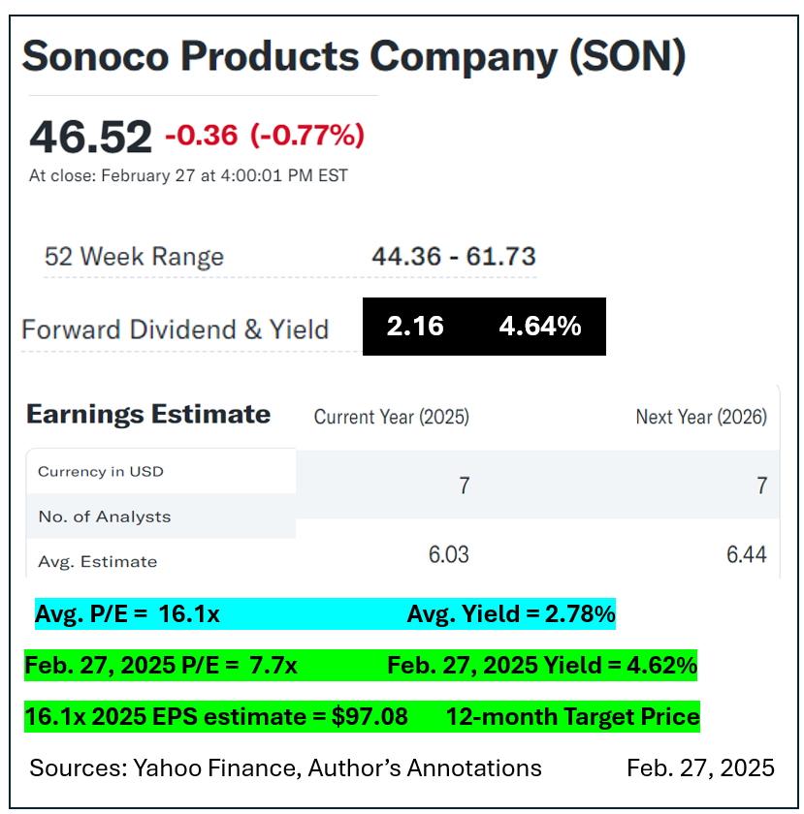The height and width of the screenshot is (814, 804).
Task: Click the At close February 27 timestamp
Action: click(x=188, y=175)
